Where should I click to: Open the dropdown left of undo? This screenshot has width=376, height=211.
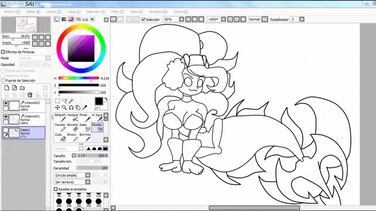106,20
